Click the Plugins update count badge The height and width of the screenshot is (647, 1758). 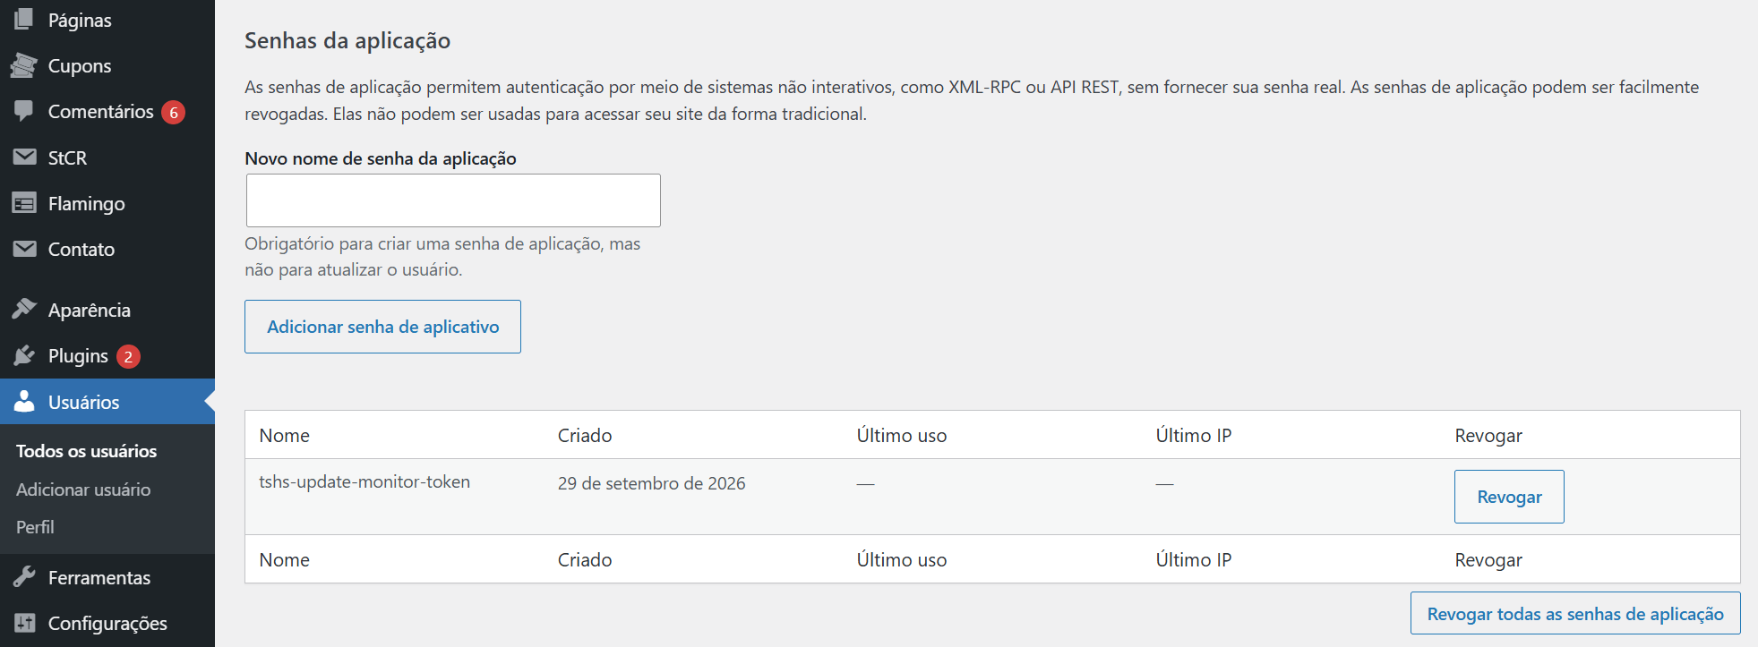128,356
